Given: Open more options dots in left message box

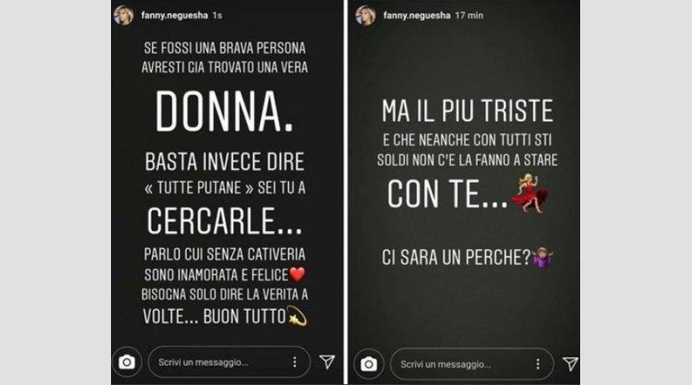Looking at the screenshot, I should pos(294,363).
